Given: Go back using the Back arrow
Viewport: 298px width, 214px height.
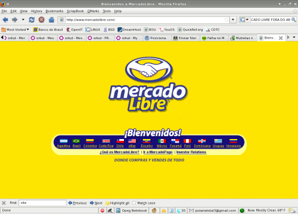Looking at the screenshot, I should tap(5, 20).
